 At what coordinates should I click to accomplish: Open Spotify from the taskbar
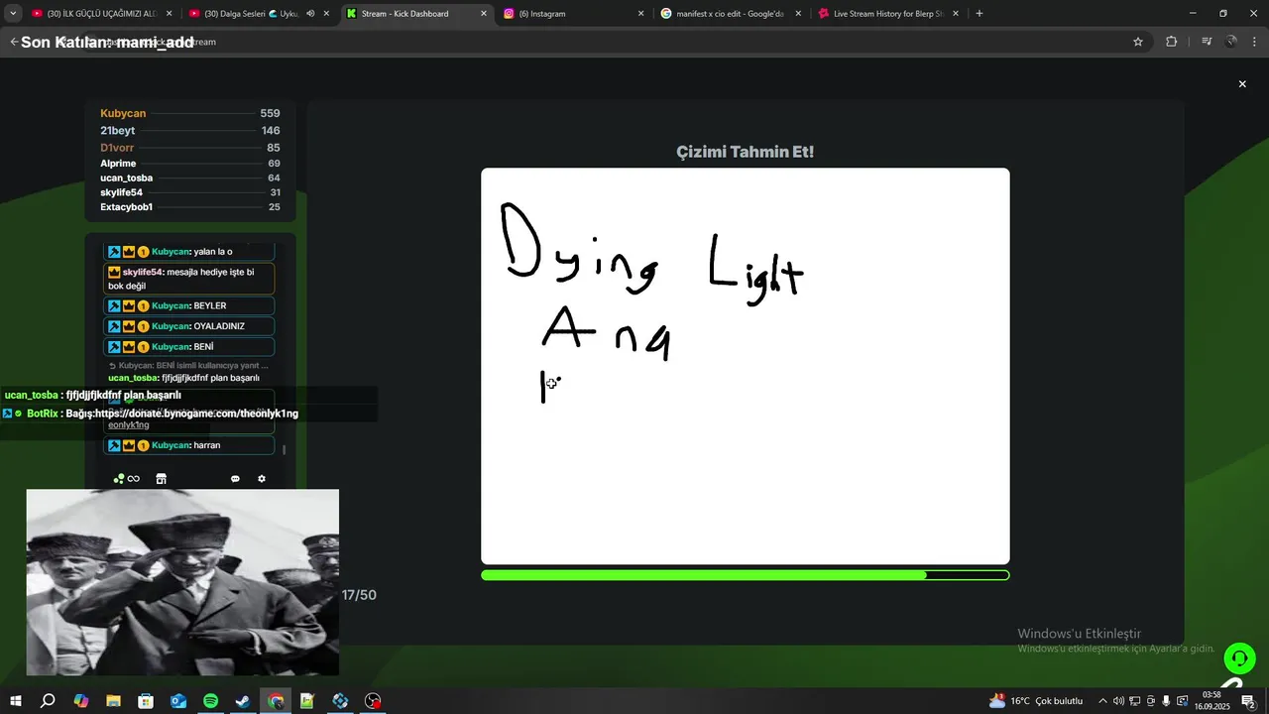210,701
